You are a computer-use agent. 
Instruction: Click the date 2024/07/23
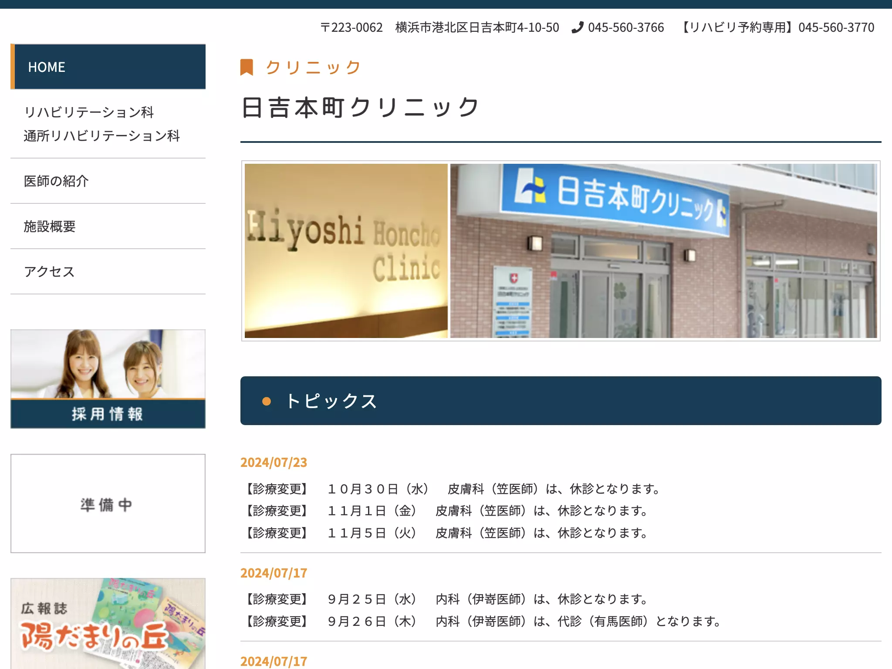pyautogui.click(x=274, y=462)
